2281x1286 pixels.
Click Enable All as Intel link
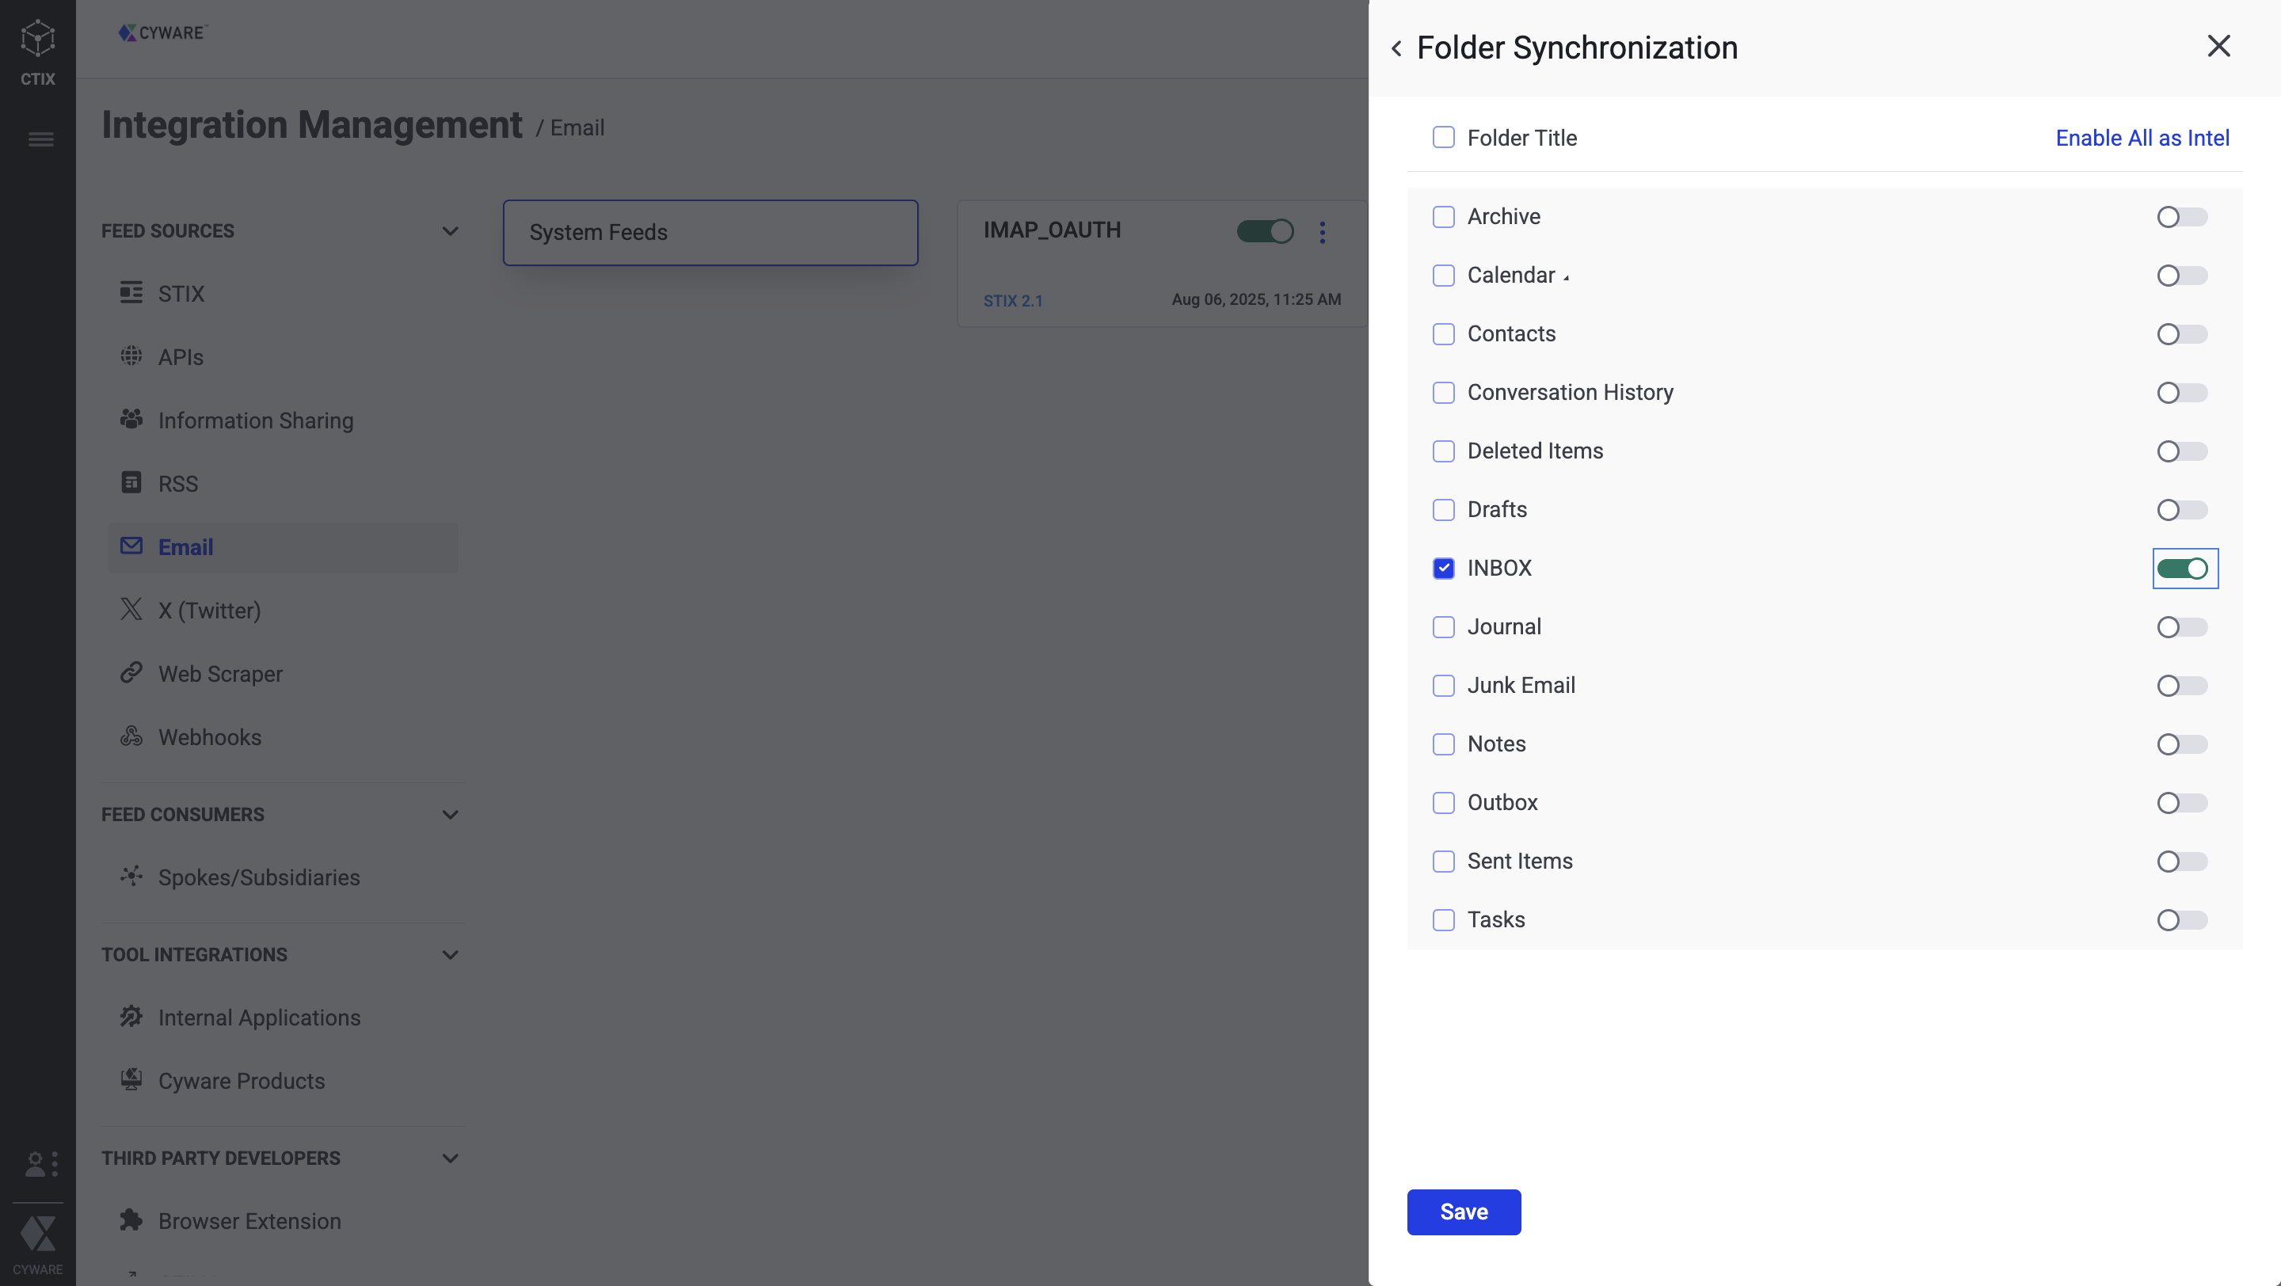(x=2141, y=138)
